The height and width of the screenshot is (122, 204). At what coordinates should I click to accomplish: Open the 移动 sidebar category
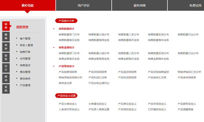(6, 78)
